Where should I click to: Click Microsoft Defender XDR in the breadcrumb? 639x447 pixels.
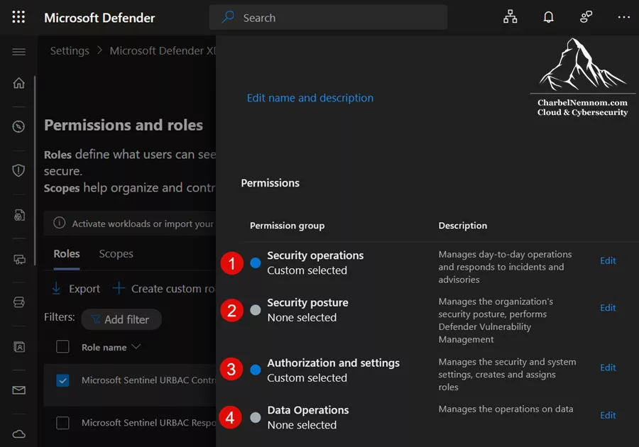coord(163,51)
